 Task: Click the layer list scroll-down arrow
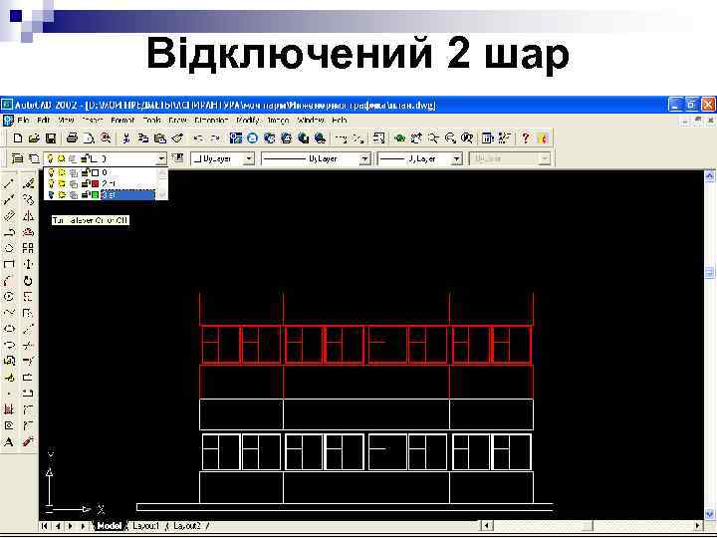pyautogui.click(x=162, y=195)
